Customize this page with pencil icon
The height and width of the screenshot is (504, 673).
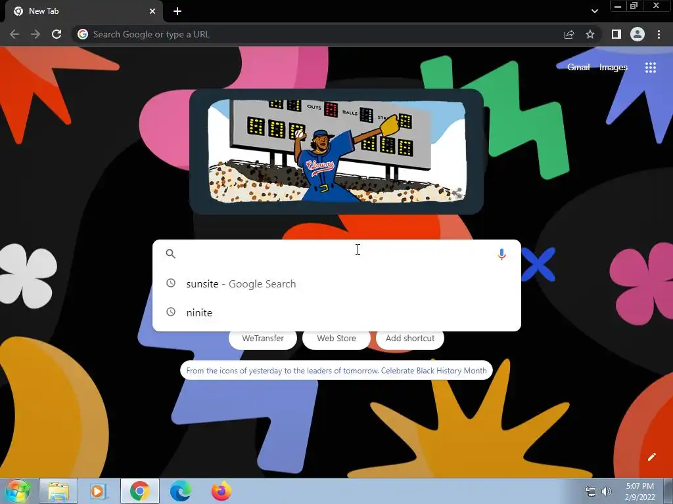tap(651, 457)
